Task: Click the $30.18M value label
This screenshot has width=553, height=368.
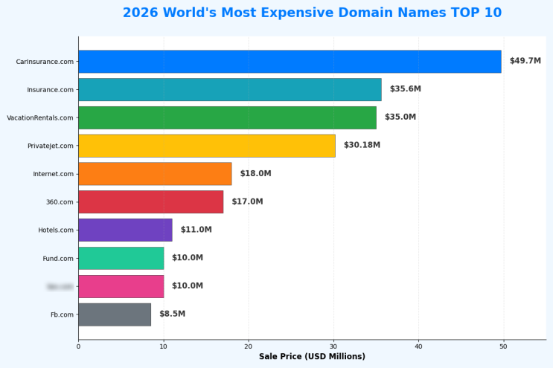Action: point(362,145)
